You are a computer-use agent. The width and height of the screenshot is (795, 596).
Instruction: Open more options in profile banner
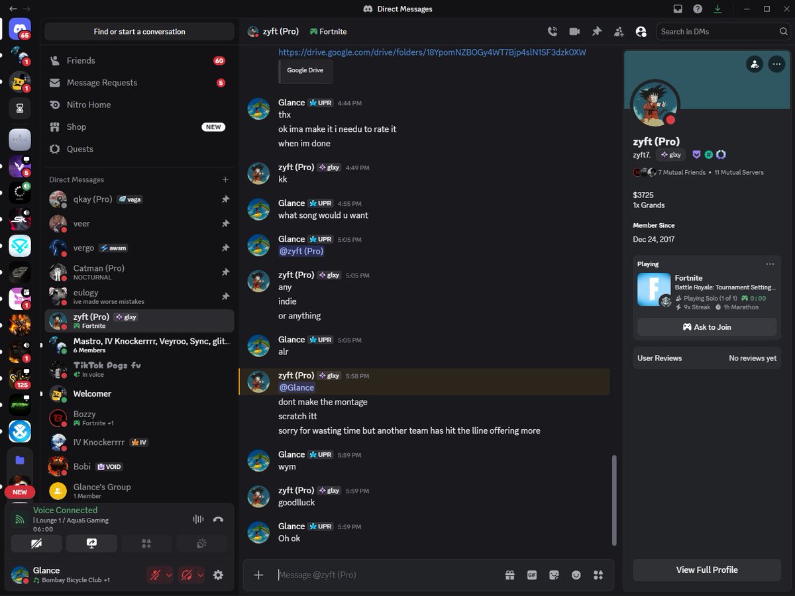[x=776, y=64]
